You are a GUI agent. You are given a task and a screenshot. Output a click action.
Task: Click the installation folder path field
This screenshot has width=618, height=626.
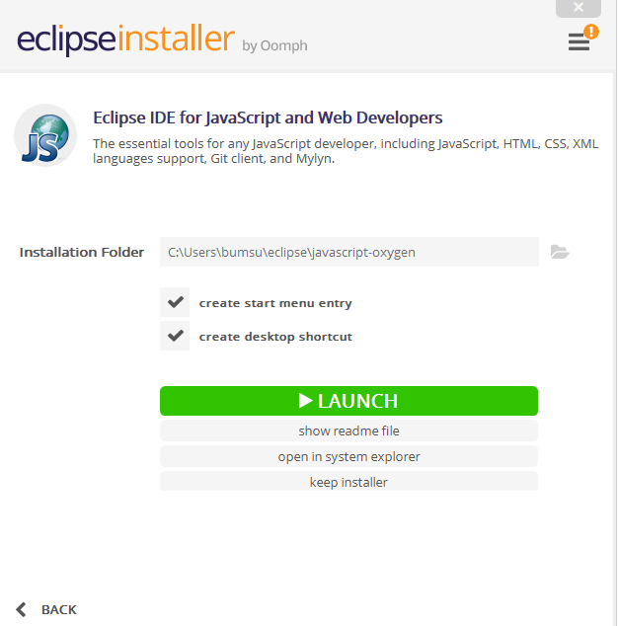pos(349,252)
